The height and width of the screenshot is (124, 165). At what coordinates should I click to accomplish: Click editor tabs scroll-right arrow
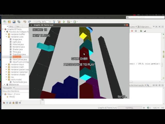point(156,26)
